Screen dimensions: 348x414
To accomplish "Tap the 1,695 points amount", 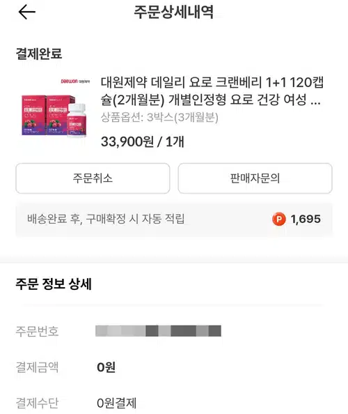I will (x=306, y=219).
